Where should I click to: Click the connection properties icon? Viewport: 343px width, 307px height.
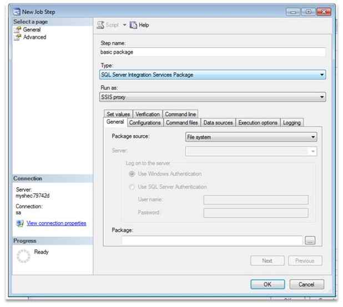(x=20, y=223)
